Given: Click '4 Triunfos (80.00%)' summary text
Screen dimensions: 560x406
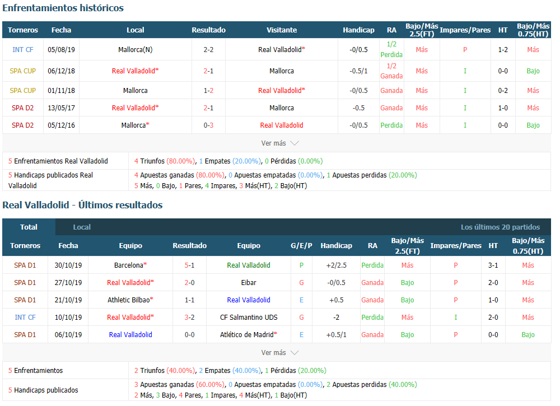Looking at the screenshot, I should coord(165,161).
